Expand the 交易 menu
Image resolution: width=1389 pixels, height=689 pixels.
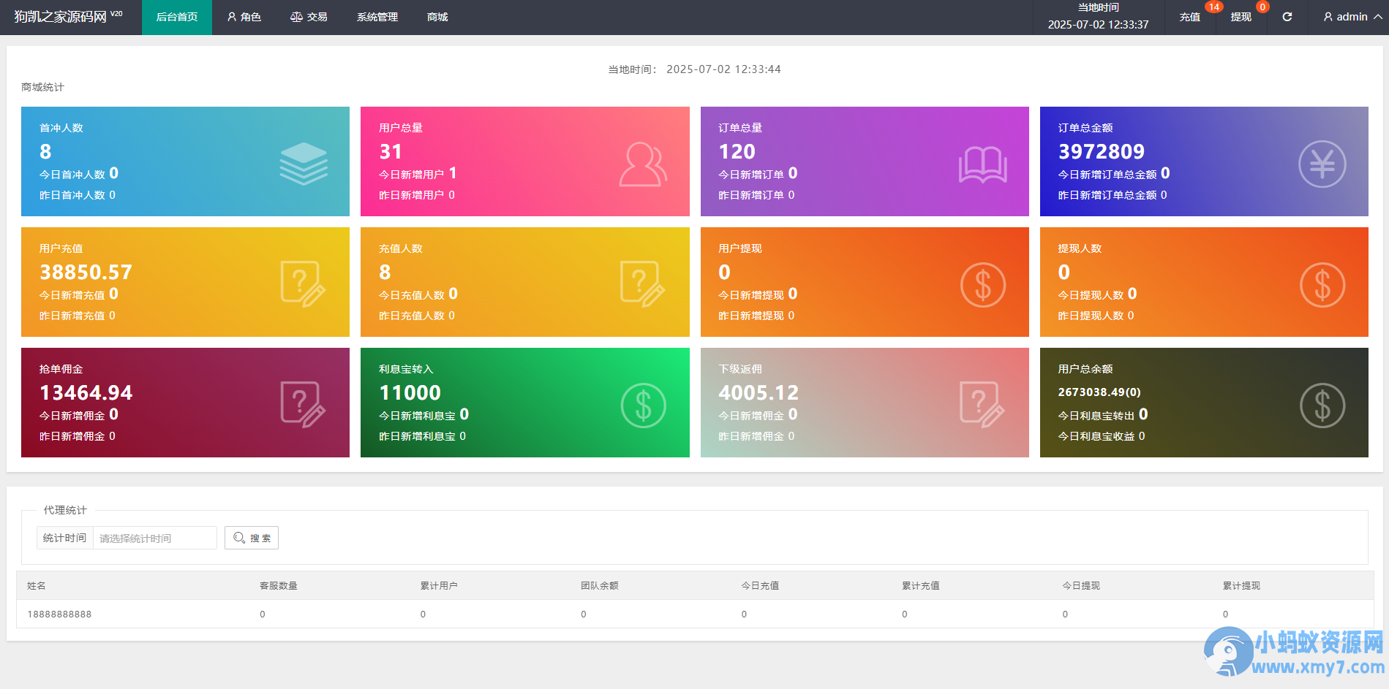coord(309,17)
